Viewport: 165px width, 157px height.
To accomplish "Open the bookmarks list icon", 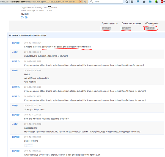I will (x=132, y=2).
